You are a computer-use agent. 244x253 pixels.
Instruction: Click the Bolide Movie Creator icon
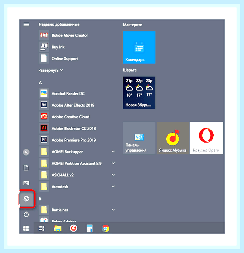click(44, 35)
